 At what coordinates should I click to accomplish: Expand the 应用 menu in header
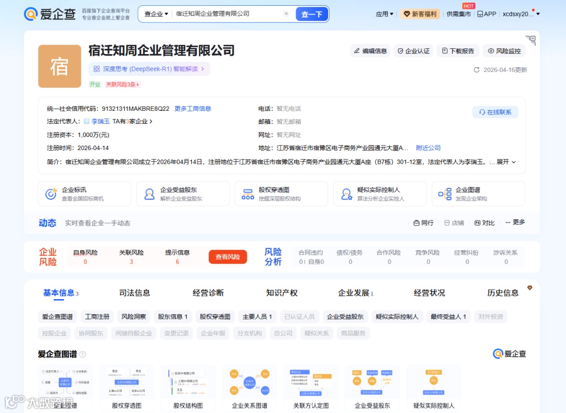click(x=385, y=14)
